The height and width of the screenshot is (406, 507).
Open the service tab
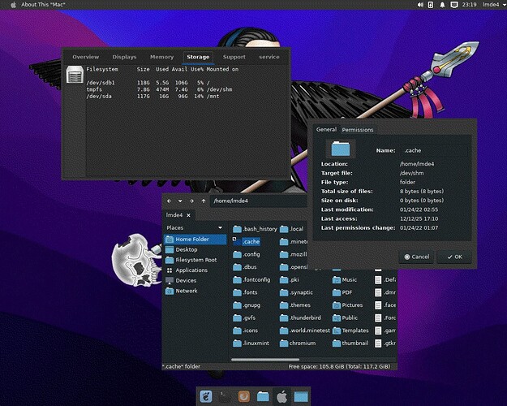coord(269,57)
